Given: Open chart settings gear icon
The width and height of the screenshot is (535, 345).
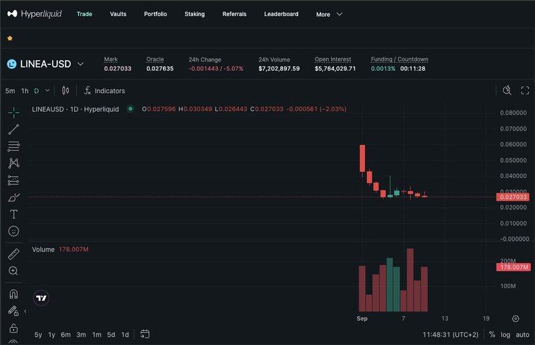Looking at the screenshot, I should point(516,318).
